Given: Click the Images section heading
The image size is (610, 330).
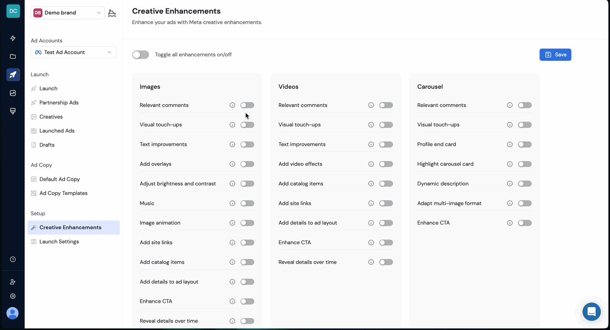Looking at the screenshot, I should [x=150, y=87].
